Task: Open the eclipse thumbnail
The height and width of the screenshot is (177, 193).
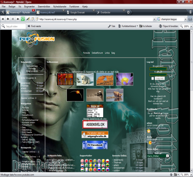Action: (75, 95)
